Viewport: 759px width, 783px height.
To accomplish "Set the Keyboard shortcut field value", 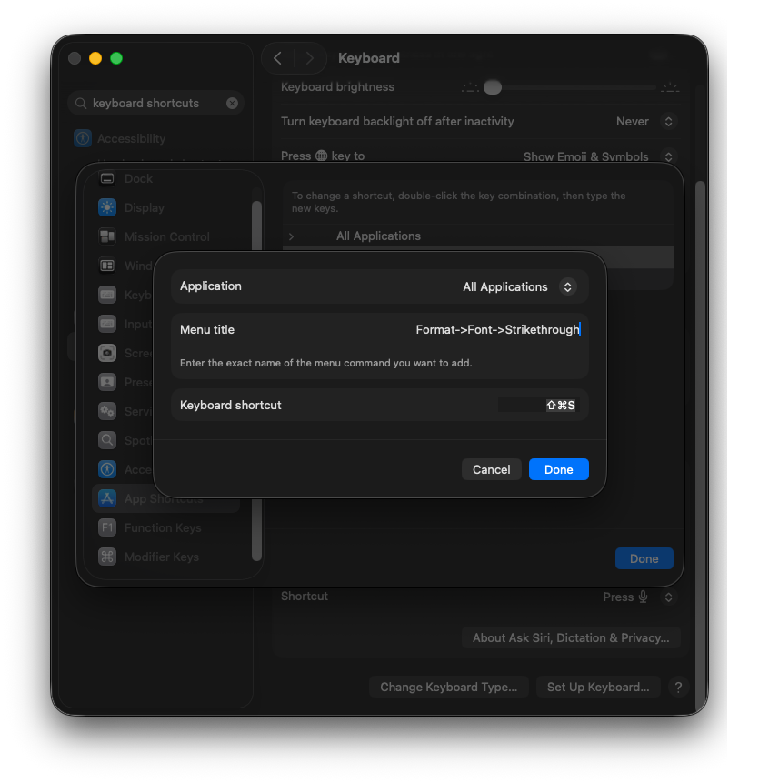I will (x=538, y=405).
